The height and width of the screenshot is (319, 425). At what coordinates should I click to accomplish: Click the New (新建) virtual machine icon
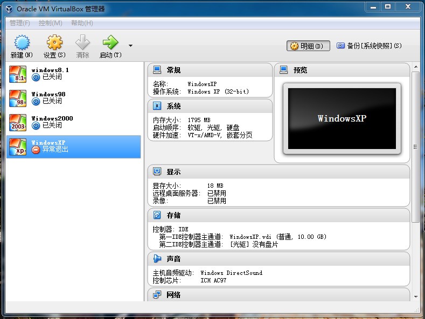click(22, 43)
